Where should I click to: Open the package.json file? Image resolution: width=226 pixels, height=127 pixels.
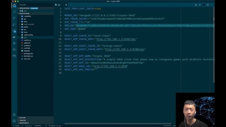pyautogui.click(x=28, y=54)
